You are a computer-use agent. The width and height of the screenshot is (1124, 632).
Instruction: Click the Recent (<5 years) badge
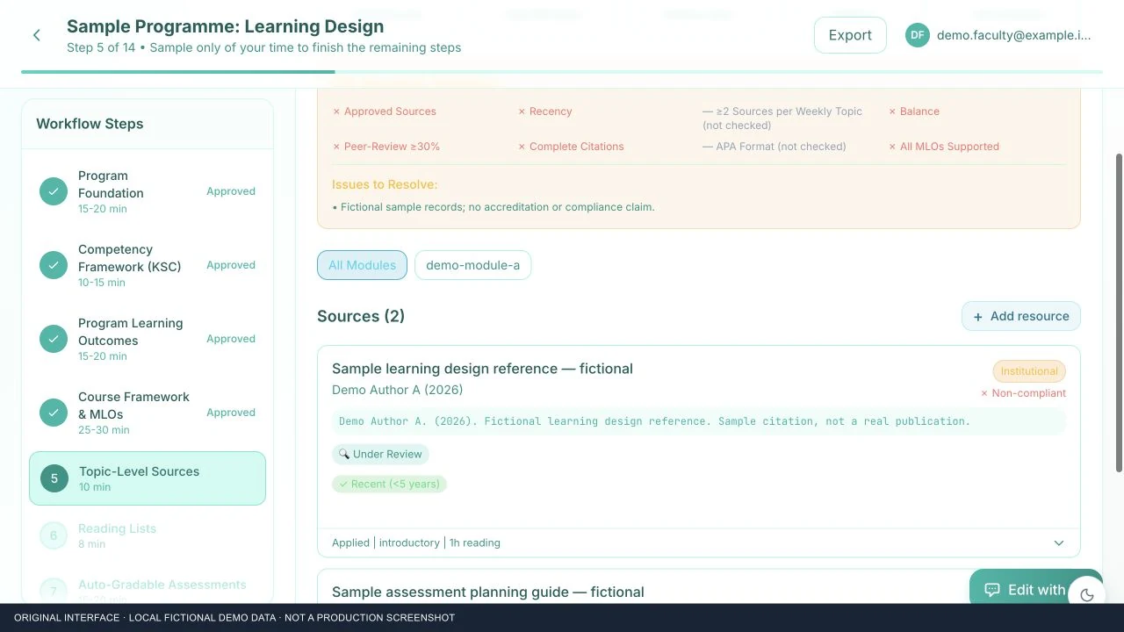point(390,484)
